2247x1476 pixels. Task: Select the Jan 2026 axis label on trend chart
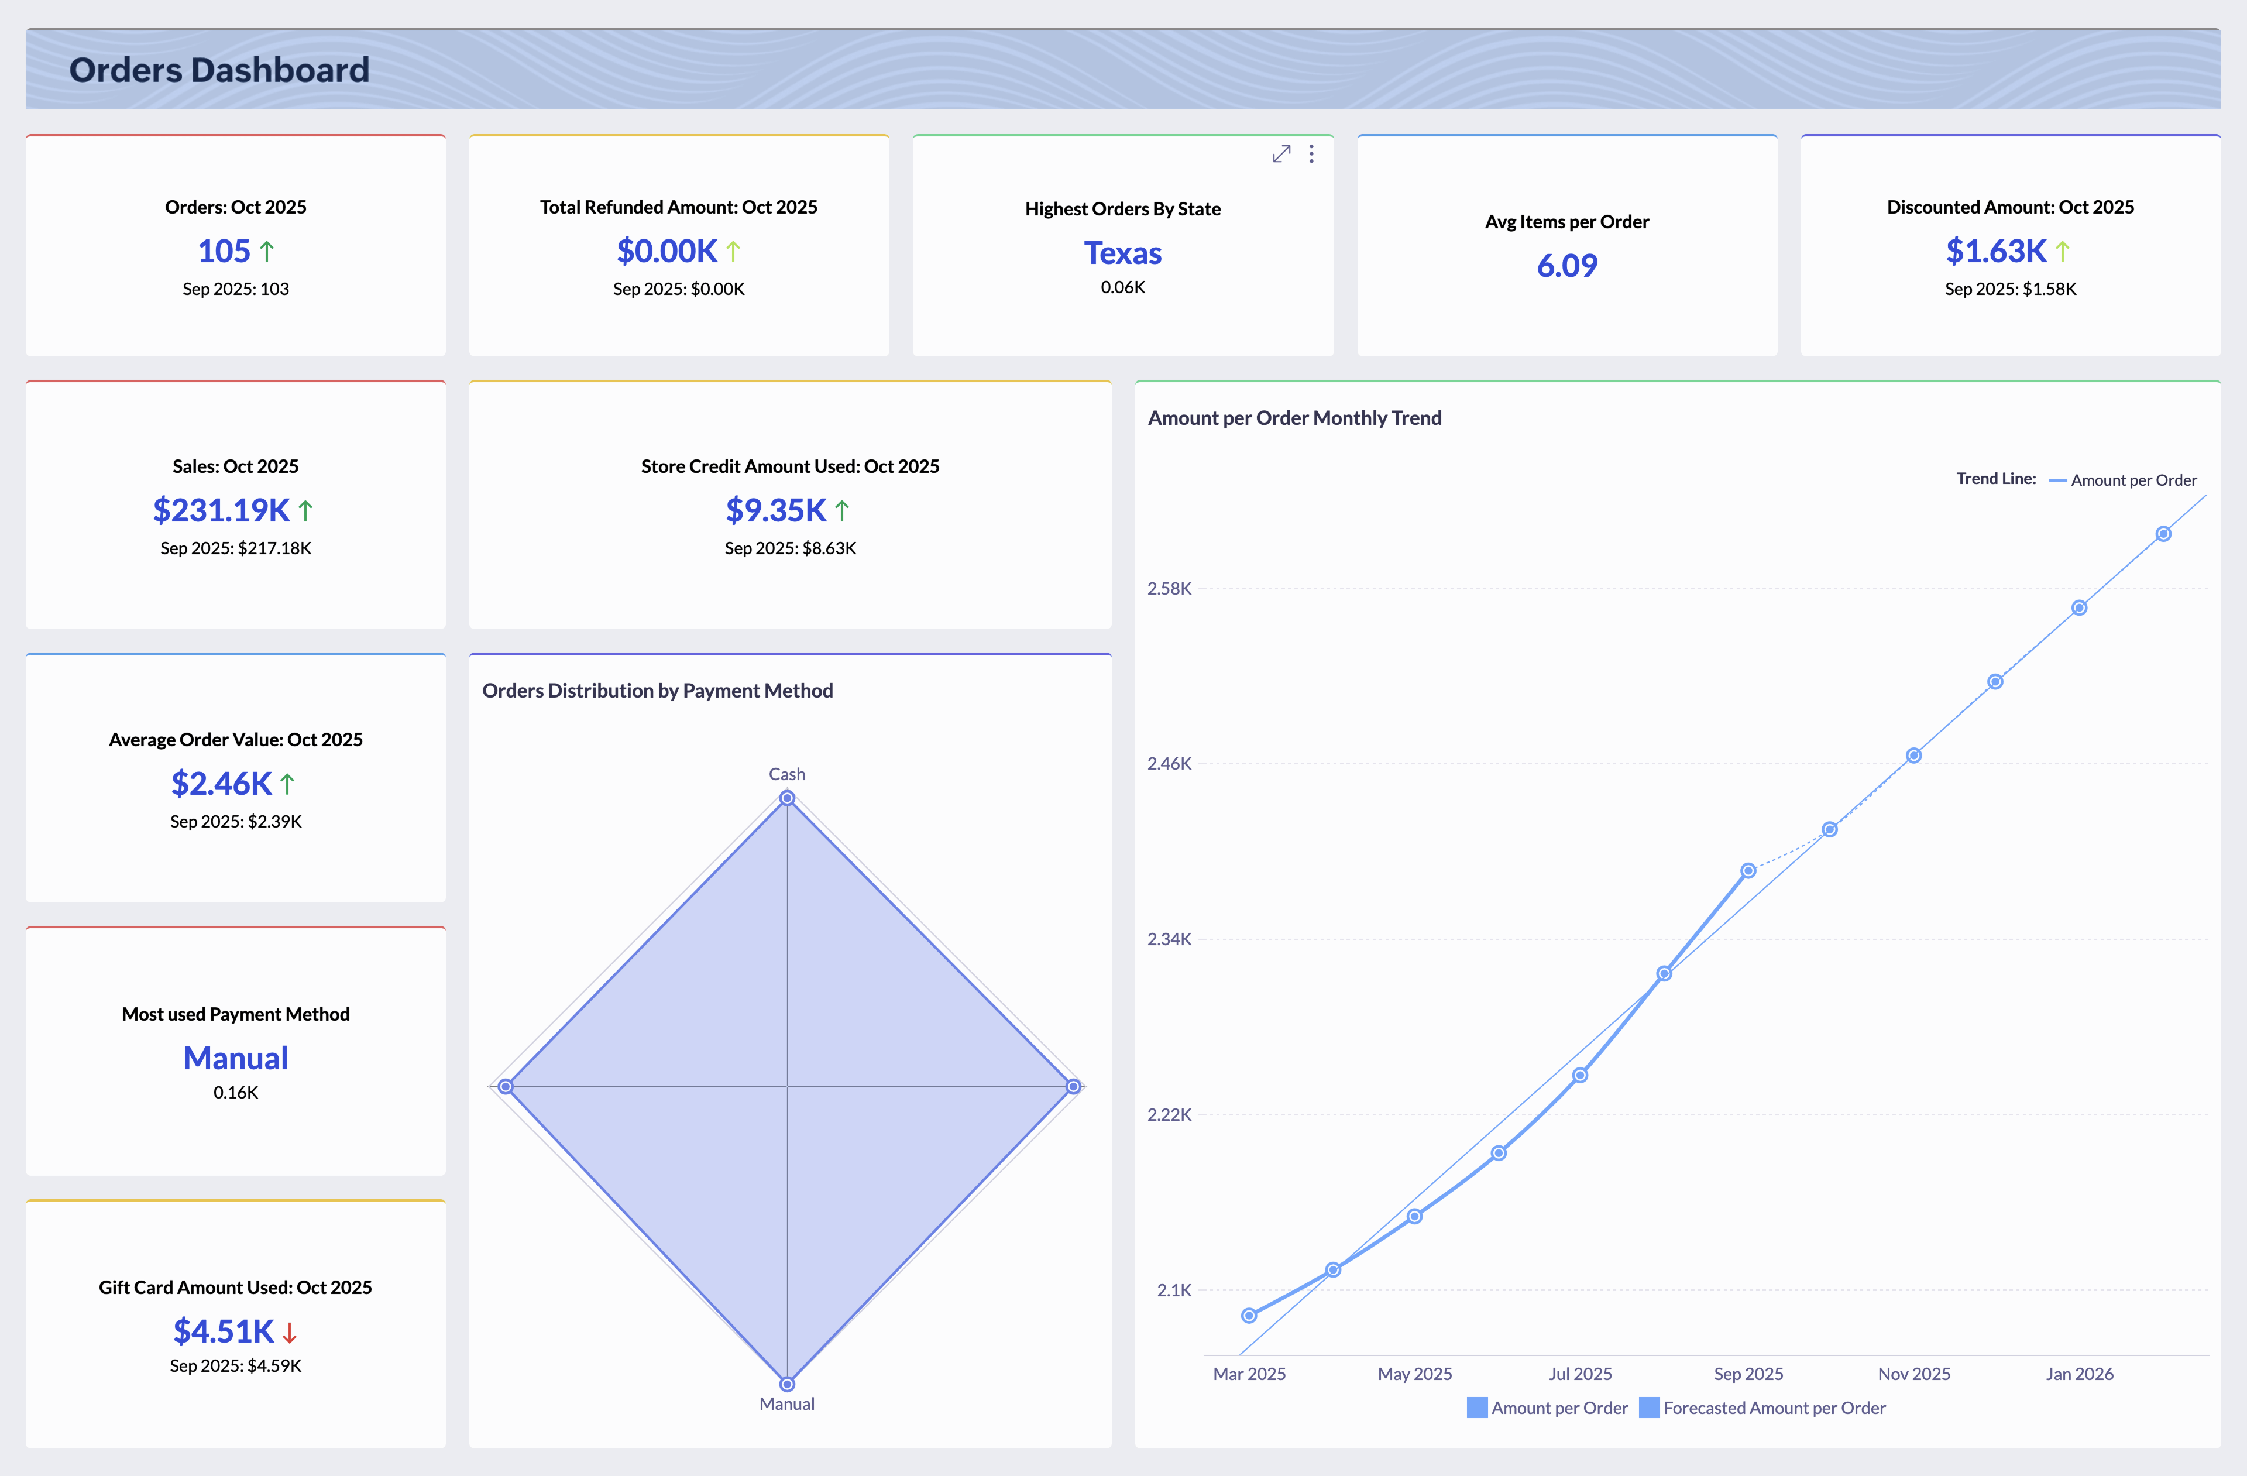2079,1373
